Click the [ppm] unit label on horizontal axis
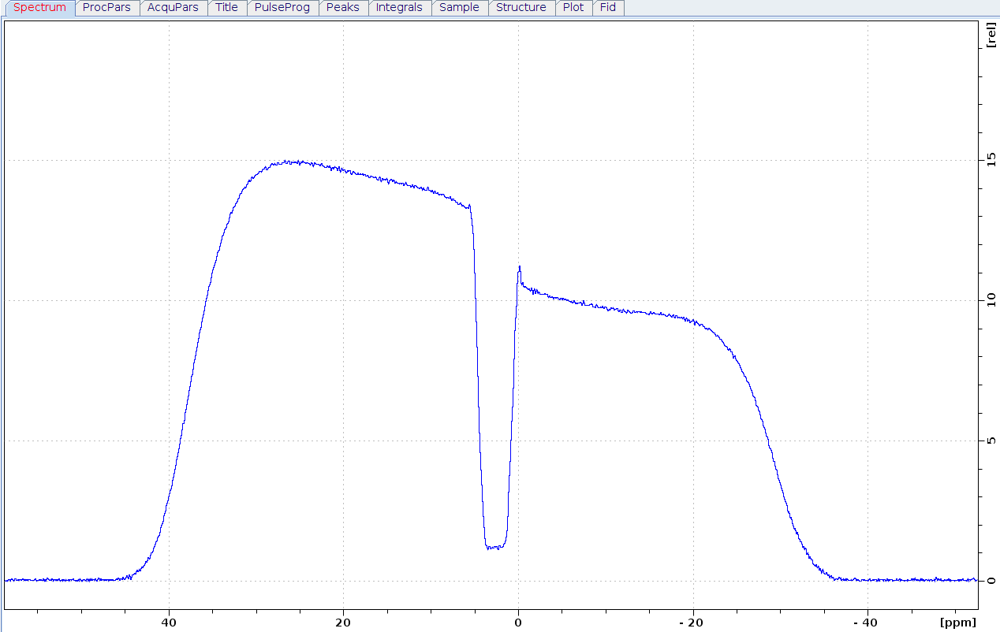Image resolution: width=1000 pixels, height=632 pixels. pos(957,622)
